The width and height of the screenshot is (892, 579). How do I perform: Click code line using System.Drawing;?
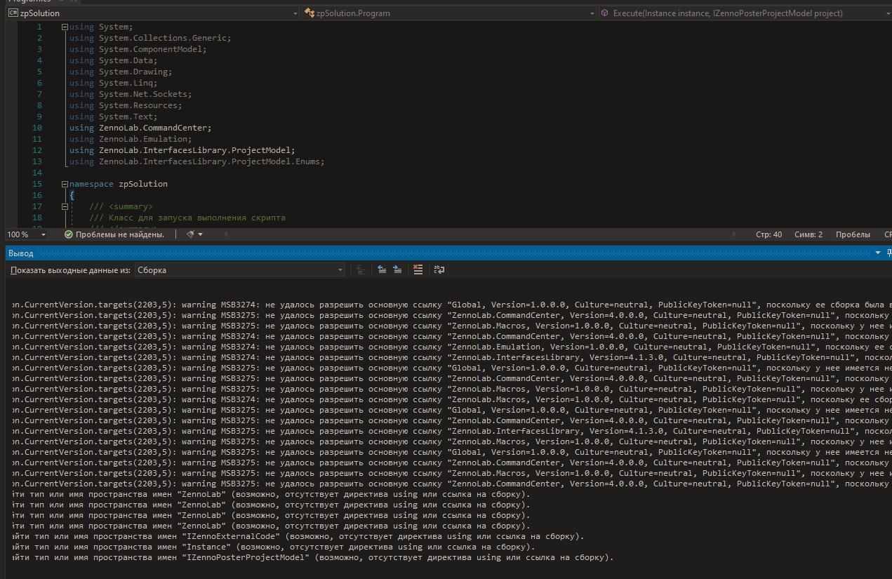pyautogui.click(x=121, y=72)
